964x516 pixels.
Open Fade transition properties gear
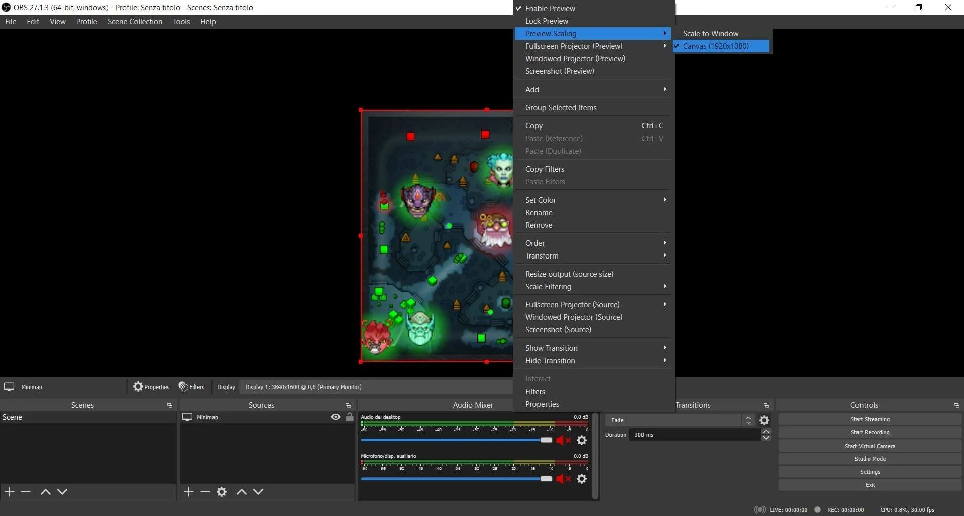764,420
